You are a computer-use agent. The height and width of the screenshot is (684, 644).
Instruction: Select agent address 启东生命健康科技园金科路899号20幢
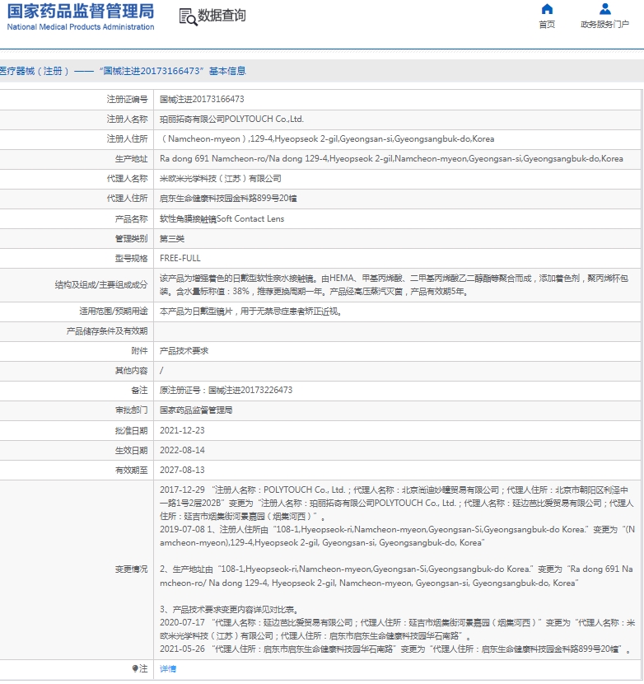pyautogui.click(x=228, y=199)
